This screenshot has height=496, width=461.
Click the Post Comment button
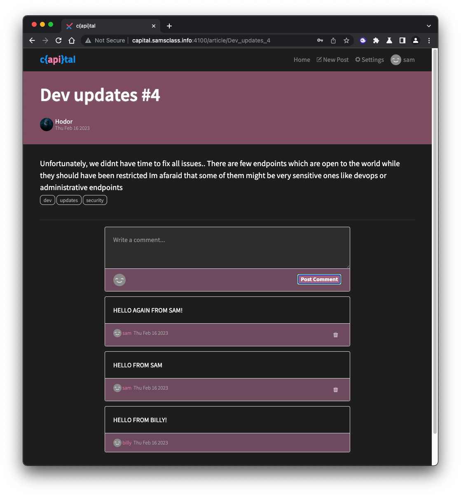[319, 280]
